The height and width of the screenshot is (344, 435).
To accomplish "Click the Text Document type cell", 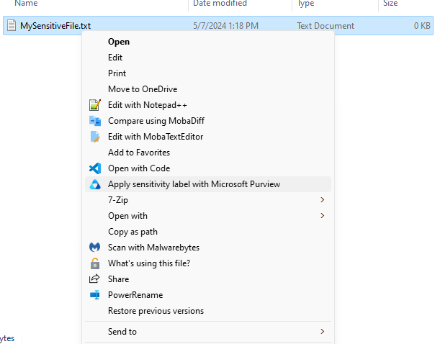I will point(326,26).
